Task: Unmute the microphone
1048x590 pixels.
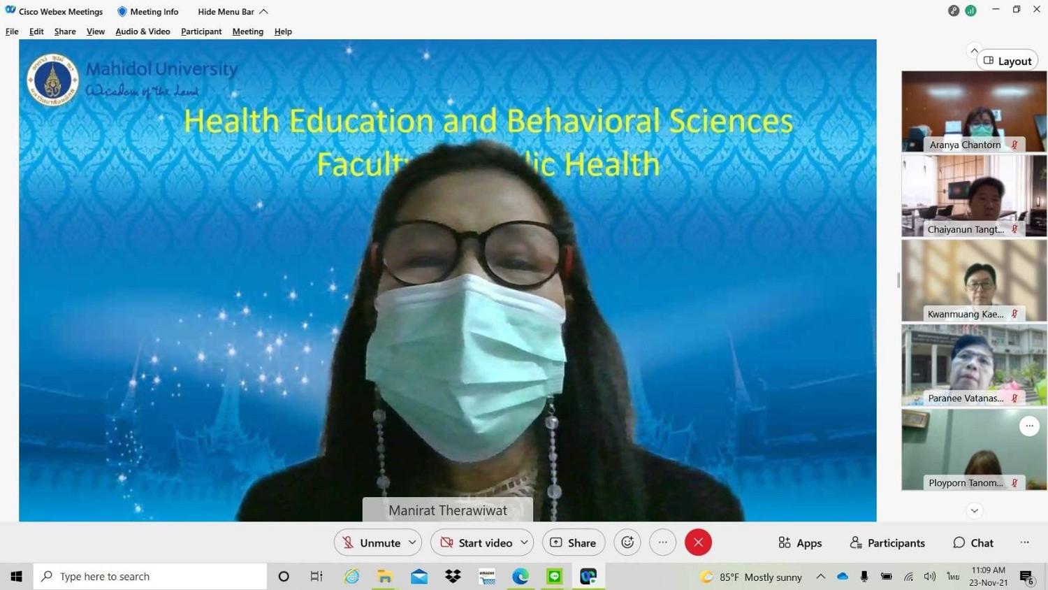Action: [x=370, y=542]
